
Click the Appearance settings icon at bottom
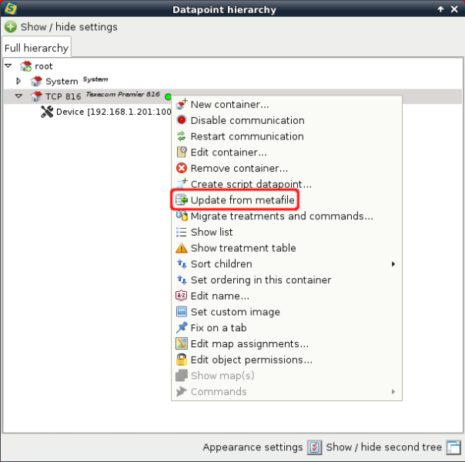[x=314, y=447]
